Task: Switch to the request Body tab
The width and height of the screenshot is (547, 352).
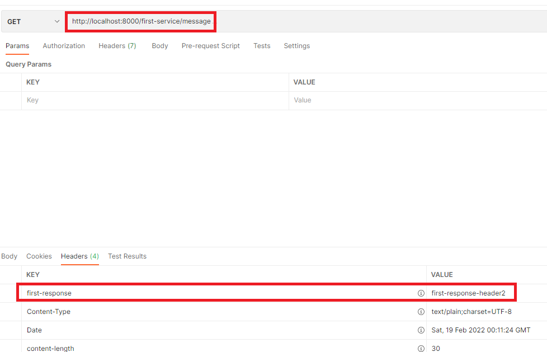Action: pyautogui.click(x=160, y=46)
